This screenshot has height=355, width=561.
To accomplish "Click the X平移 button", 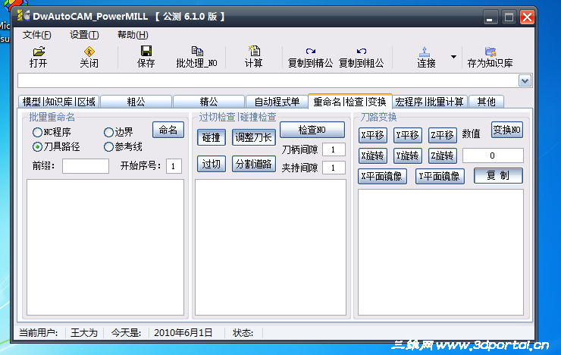I will (x=372, y=135).
